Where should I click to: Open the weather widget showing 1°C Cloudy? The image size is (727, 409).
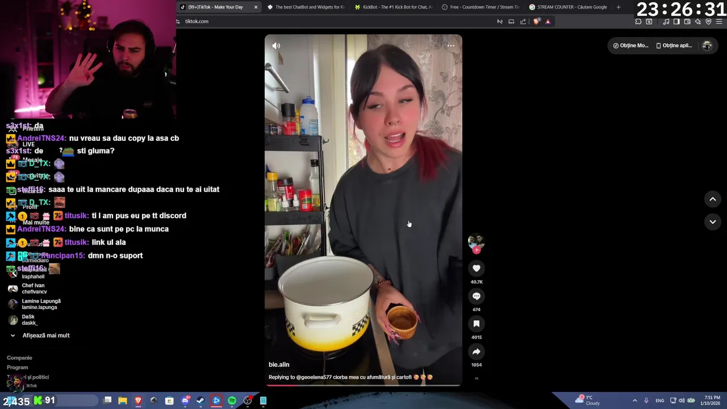[x=588, y=400]
